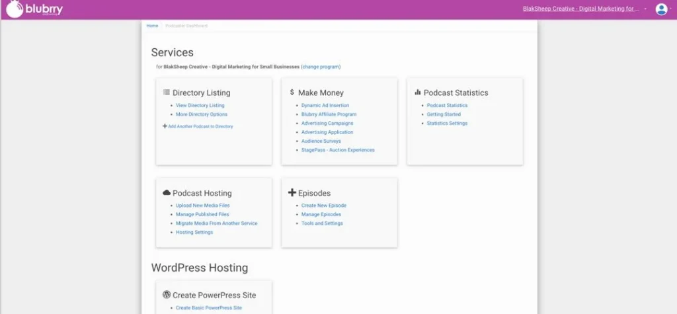Click the Podcast Statistics card heading
Viewport: 677px width, 314px height.
tap(456, 93)
